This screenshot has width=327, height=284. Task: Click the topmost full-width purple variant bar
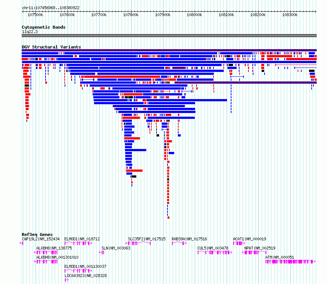pyautogui.click(x=169, y=50)
